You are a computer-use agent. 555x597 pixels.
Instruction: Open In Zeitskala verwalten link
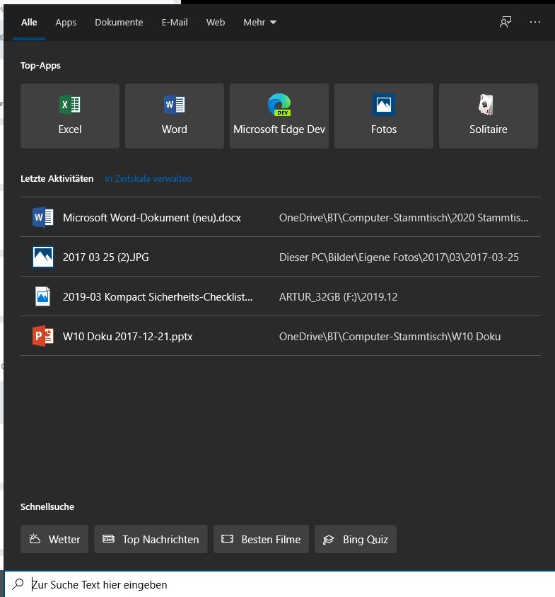148,178
